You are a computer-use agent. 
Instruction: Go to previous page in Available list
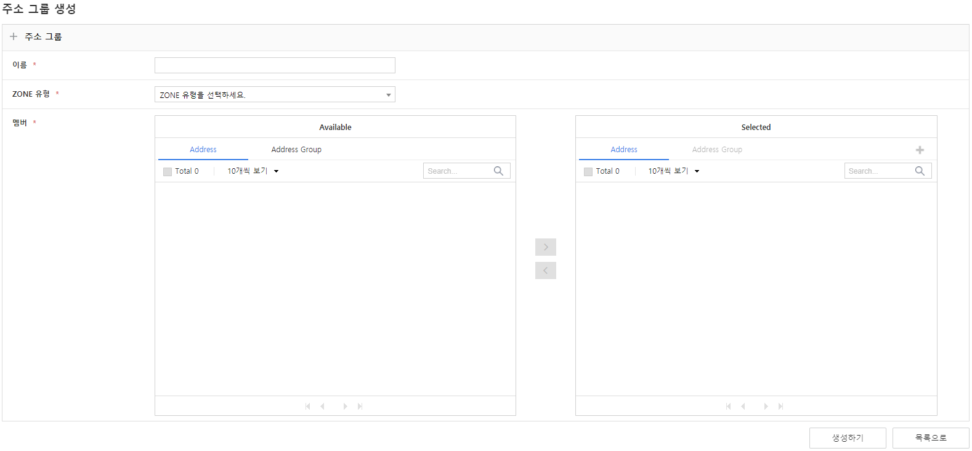point(322,406)
